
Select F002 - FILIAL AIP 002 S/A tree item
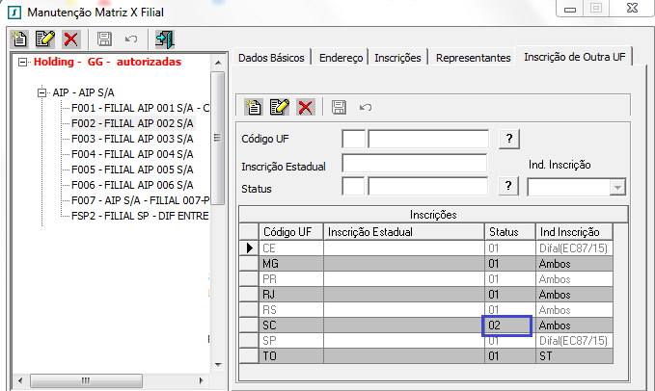coord(132,123)
